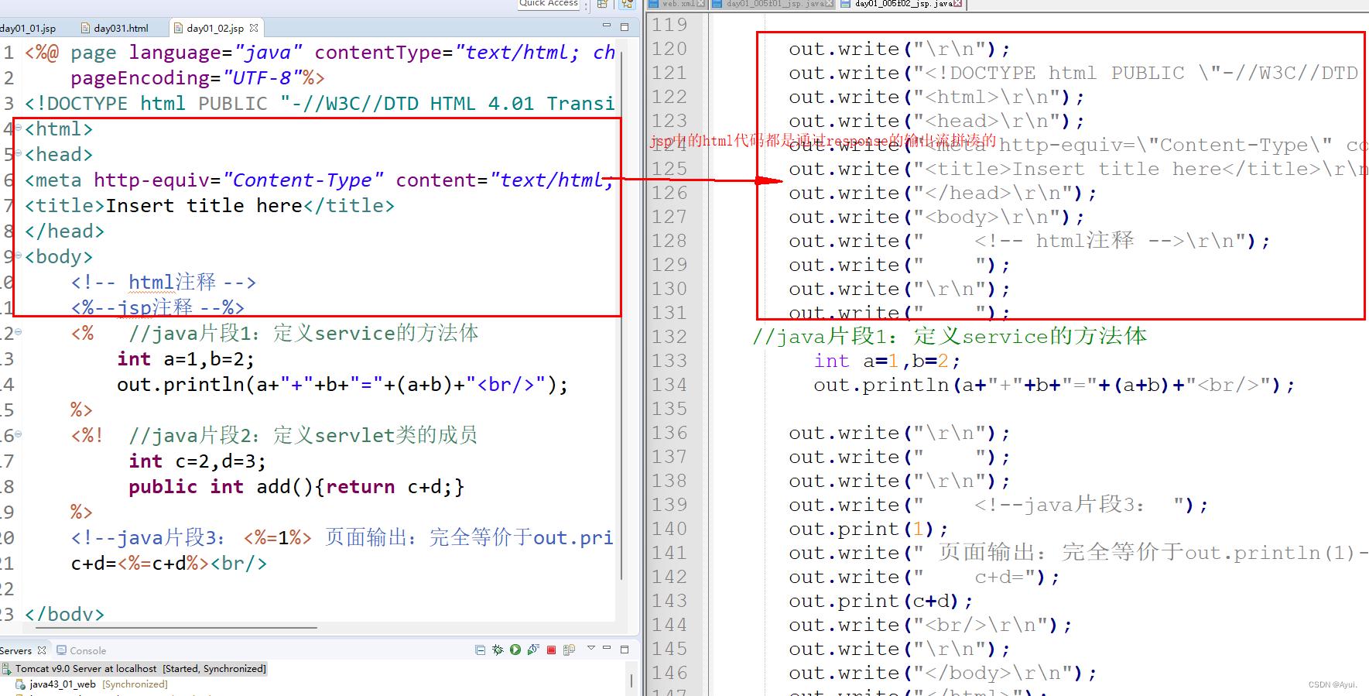The image size is (1369, 696).
Task: Click the Tomcat server icon
Action: pos(6,669)
